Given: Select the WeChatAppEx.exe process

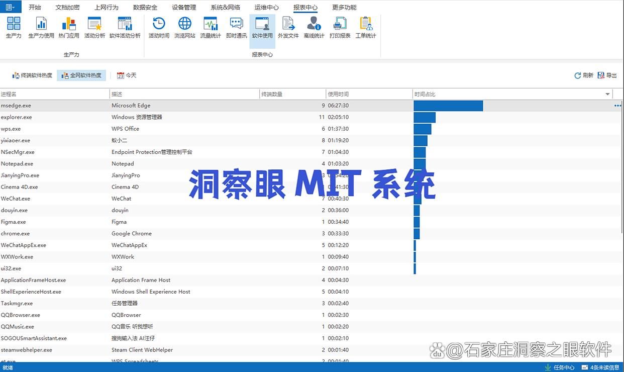Looking at the screenshot, I should pos(24,245).
